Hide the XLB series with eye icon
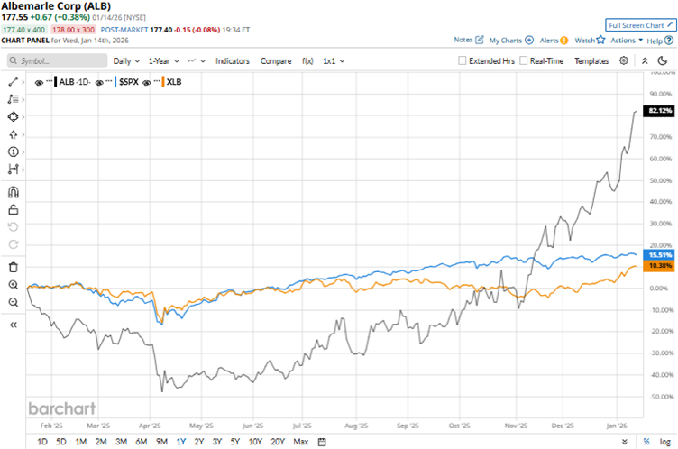678x449 pixels. [147, 82]
